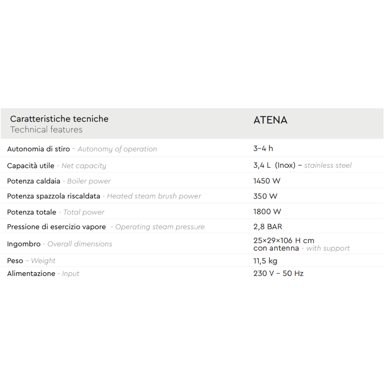Viewport: 385px width, 385px height.
Task: Click the '1450 W' boiler power value
Action: (x=267, y=181)
